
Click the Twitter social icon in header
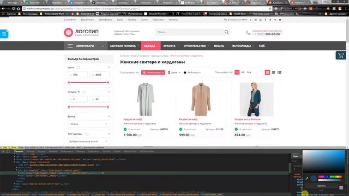click(270, 20)
